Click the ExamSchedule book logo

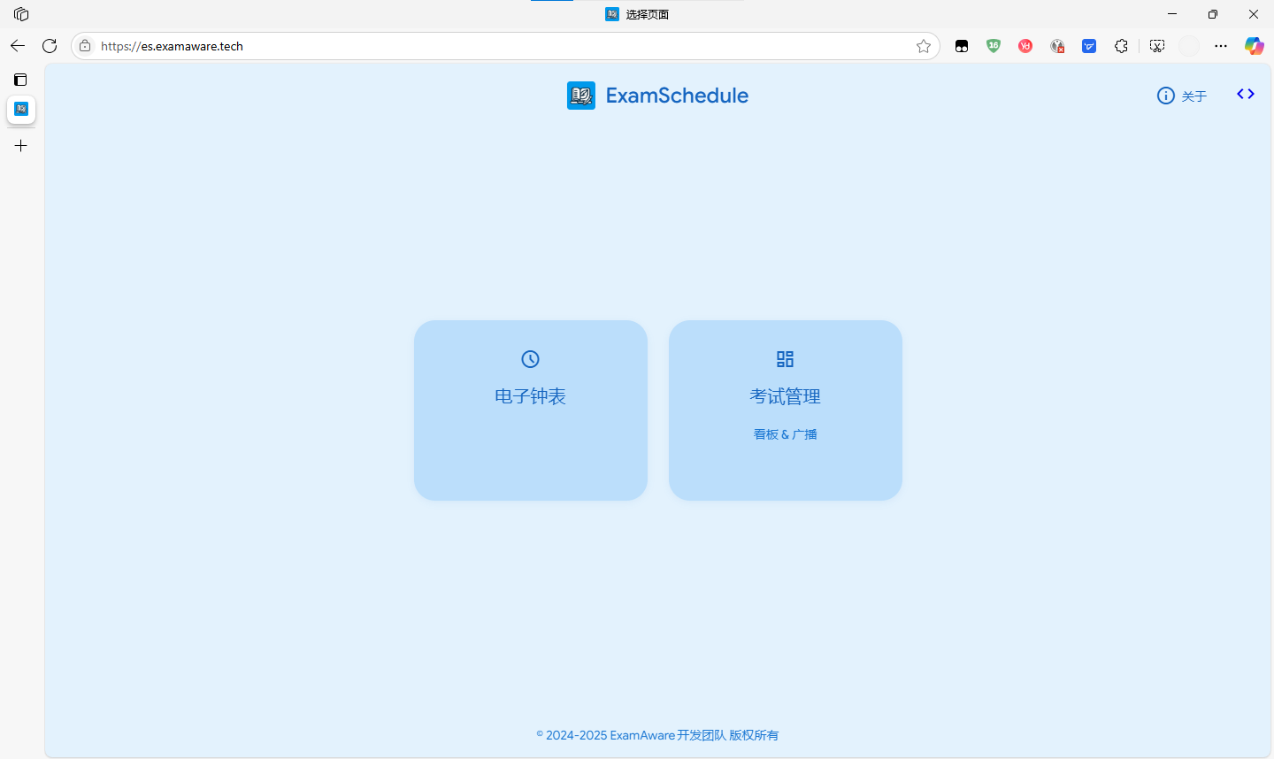point(581,96)
